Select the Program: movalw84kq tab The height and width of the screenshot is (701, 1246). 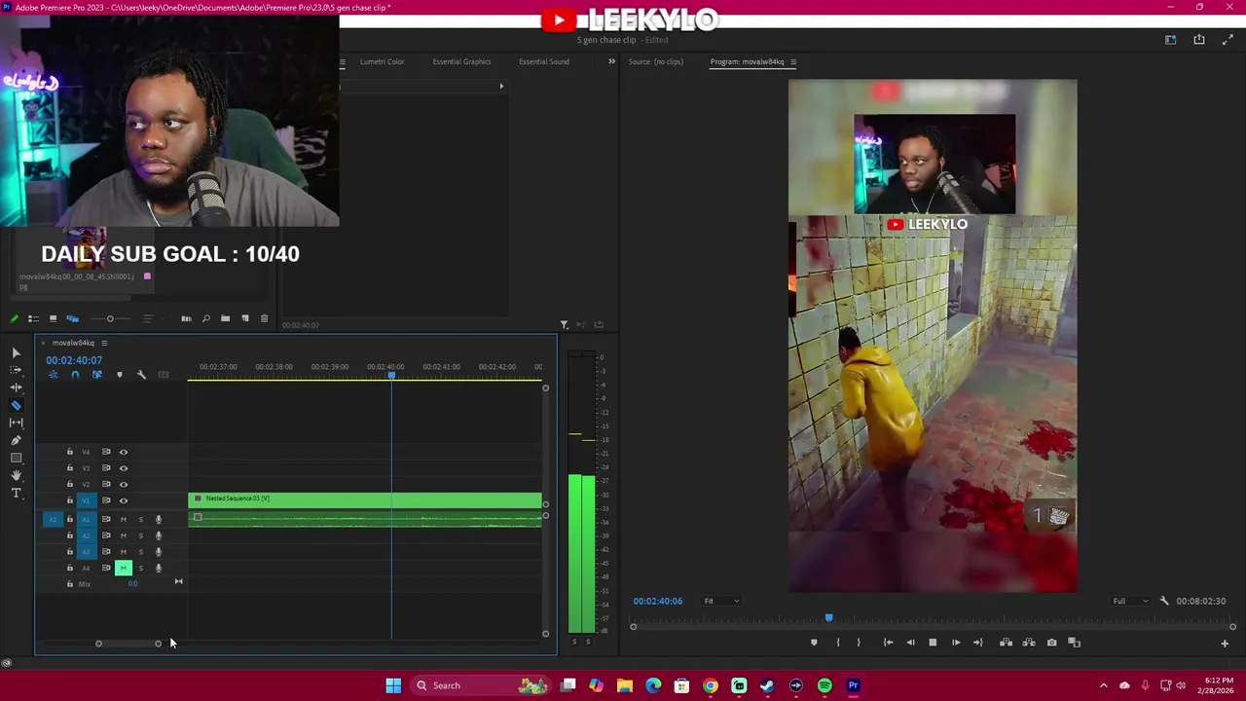747,61
